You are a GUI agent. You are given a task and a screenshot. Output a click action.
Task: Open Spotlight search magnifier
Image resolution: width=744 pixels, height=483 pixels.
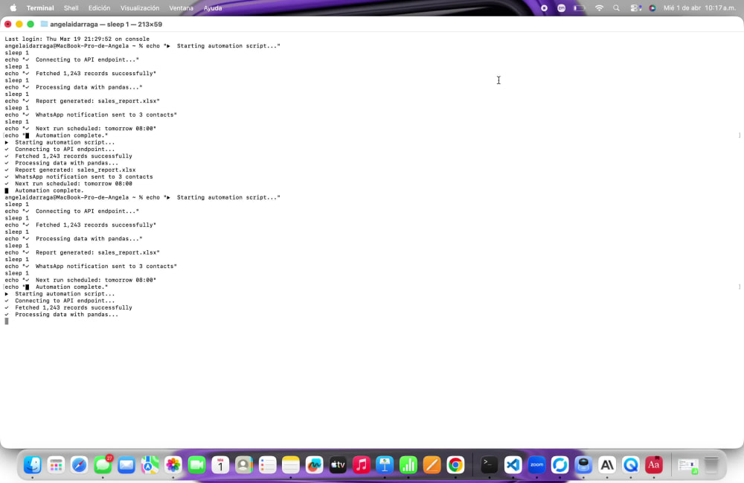pyautogui.click(x=616, y=8)
